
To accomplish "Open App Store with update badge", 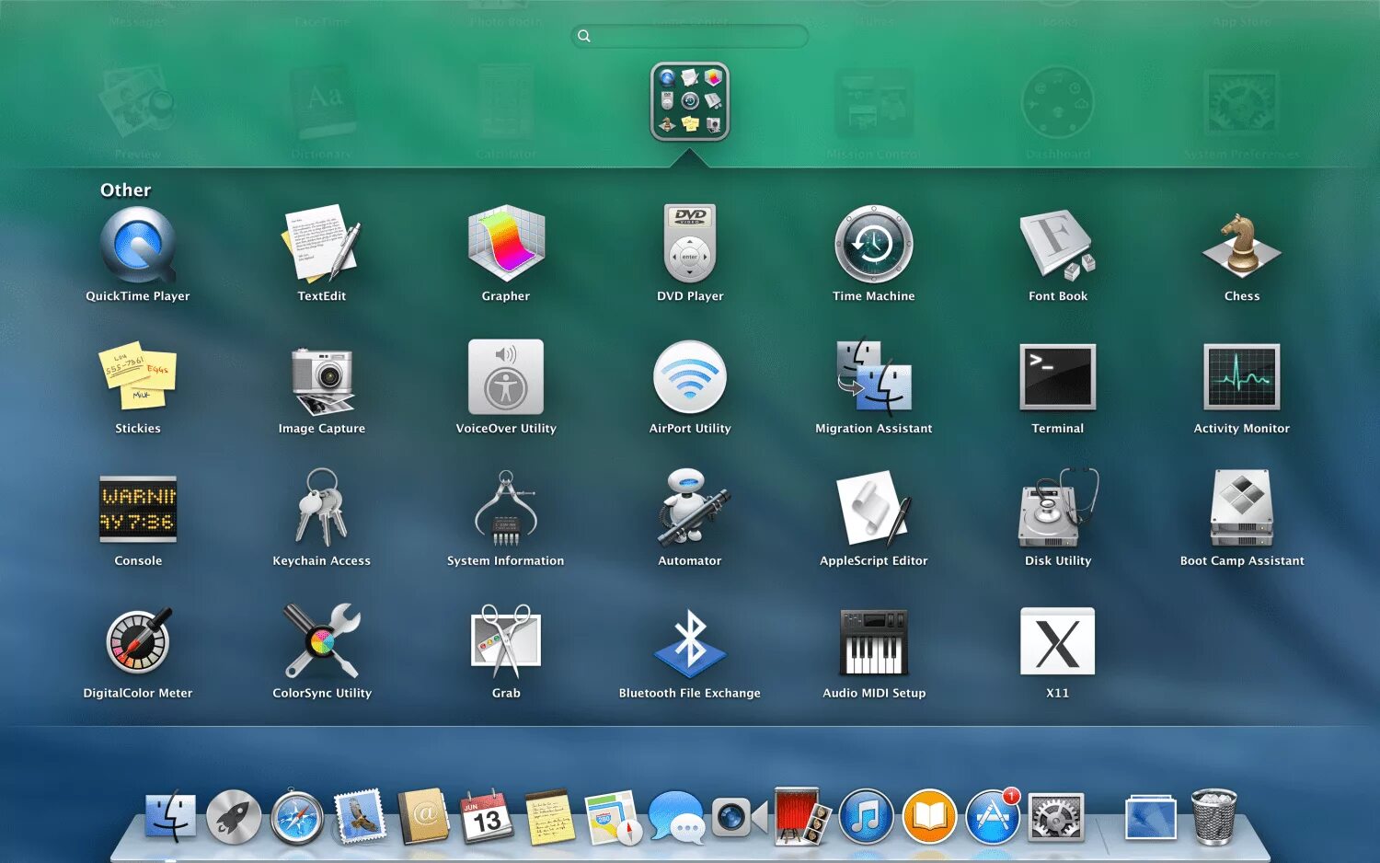I will (993, 817).
